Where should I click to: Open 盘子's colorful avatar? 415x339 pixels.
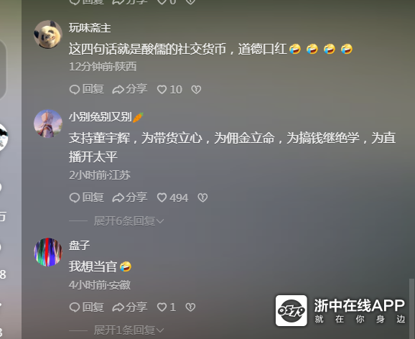(x=48, y=252)
